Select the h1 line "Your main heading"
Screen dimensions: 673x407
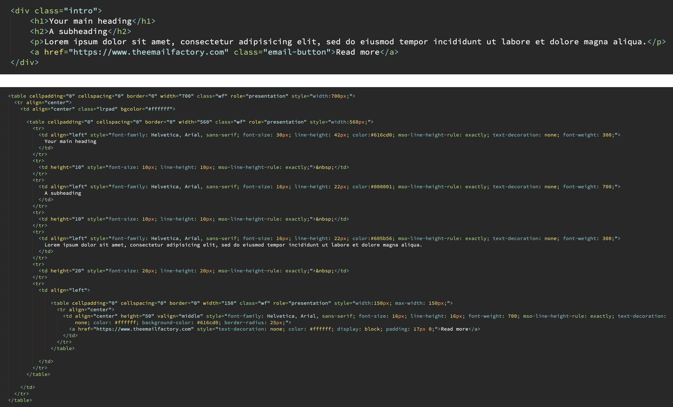point(93,21)
